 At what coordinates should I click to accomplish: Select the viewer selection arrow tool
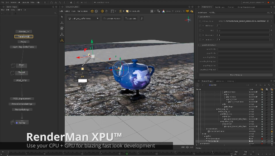(x=62, y=17)
